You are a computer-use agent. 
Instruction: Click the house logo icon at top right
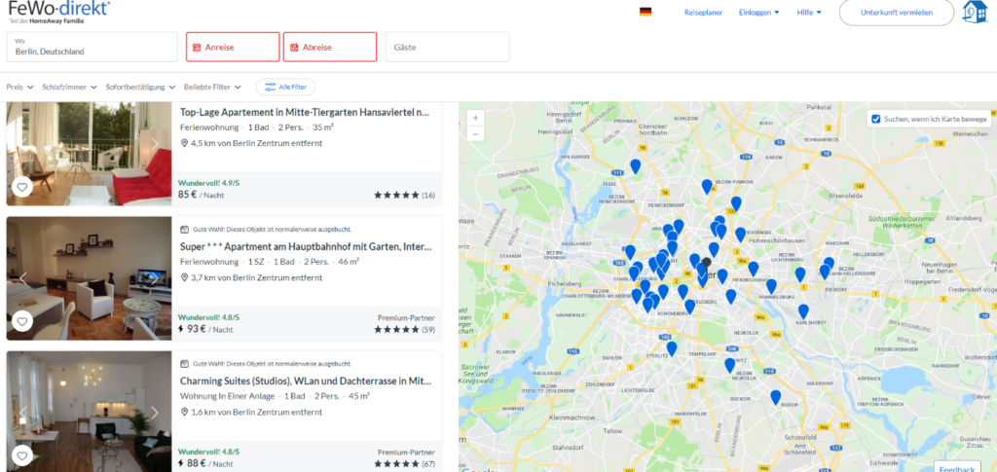974,12
